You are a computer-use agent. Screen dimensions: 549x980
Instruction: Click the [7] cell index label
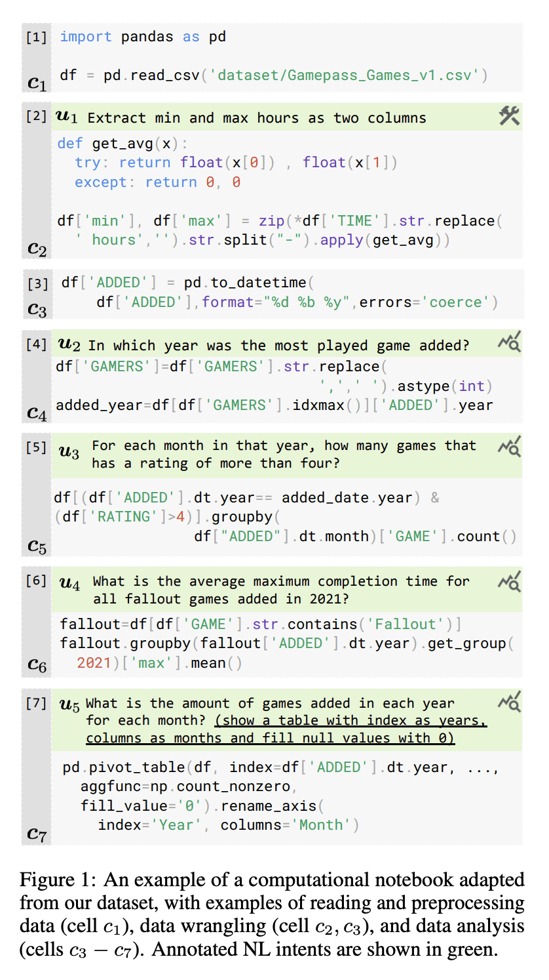pyautogui.click(x=36, y=704)
